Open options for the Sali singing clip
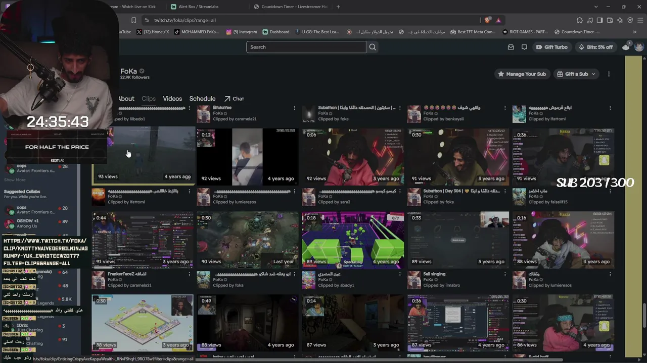Screen dimensions: 647x363 (x=505, y=274)
